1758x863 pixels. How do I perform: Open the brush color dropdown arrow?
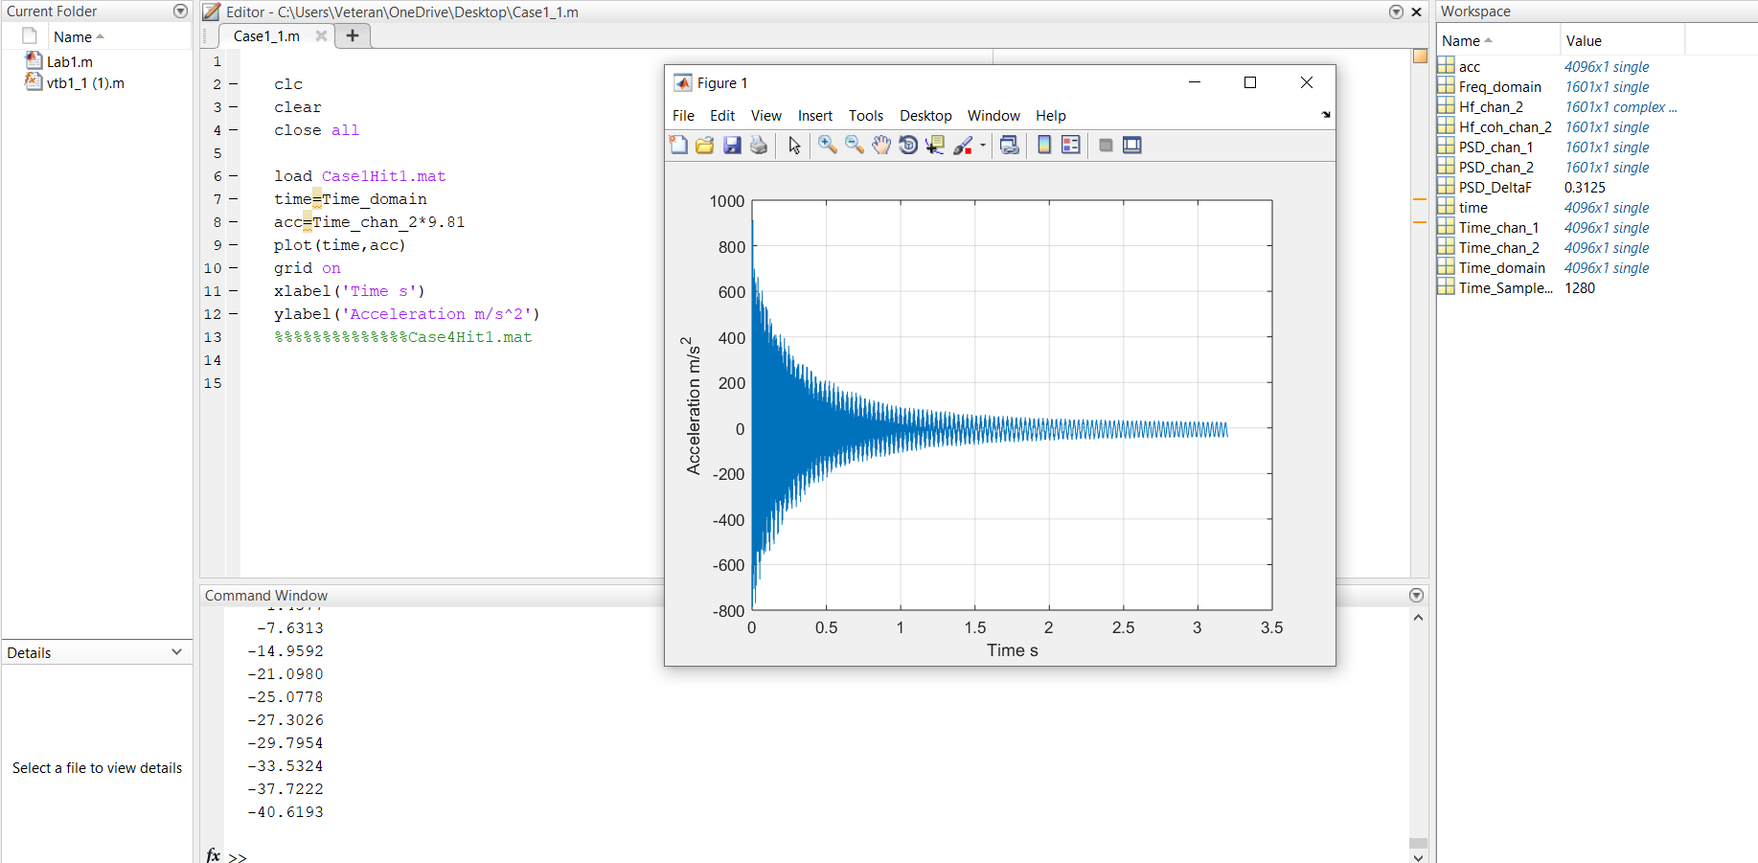click(x=982, y=145)
